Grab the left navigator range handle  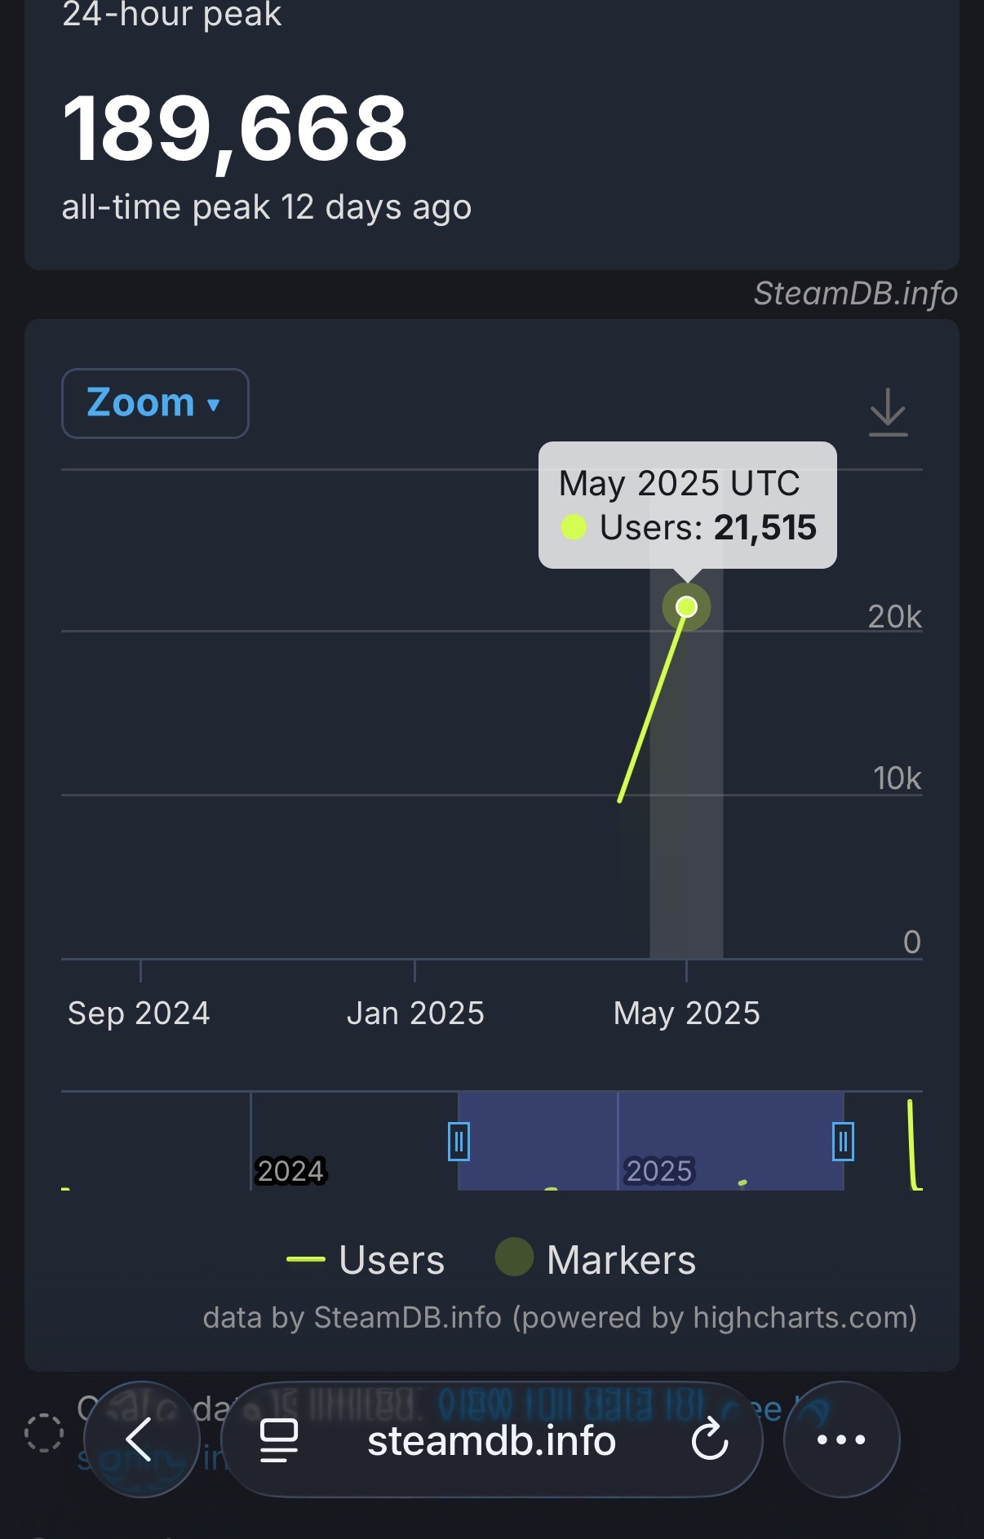pyautogui.click(x=459, y=1142)
